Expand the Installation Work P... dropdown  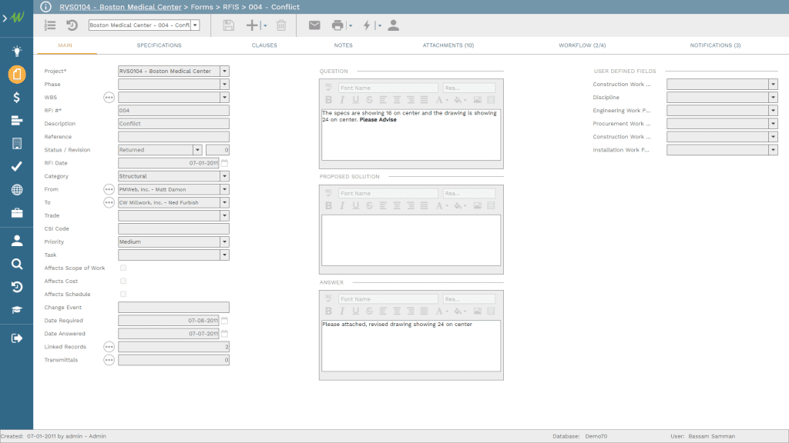[x=774, y=150]
